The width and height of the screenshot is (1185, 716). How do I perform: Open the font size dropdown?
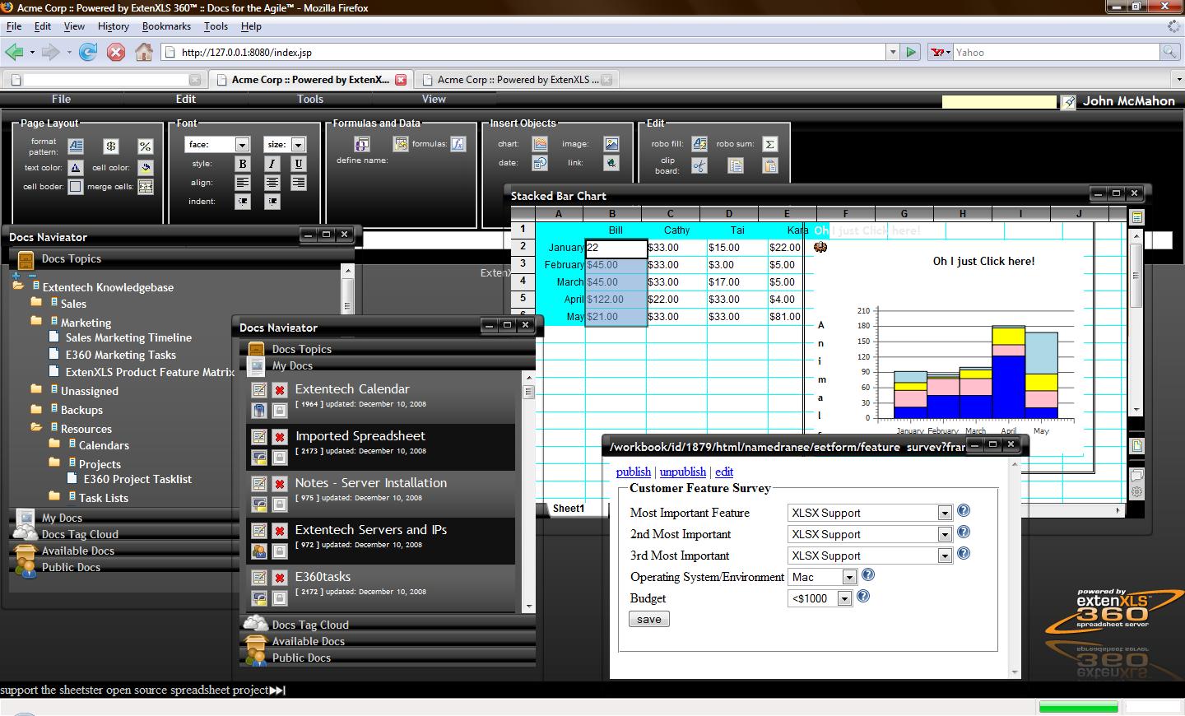click(286, 144)
